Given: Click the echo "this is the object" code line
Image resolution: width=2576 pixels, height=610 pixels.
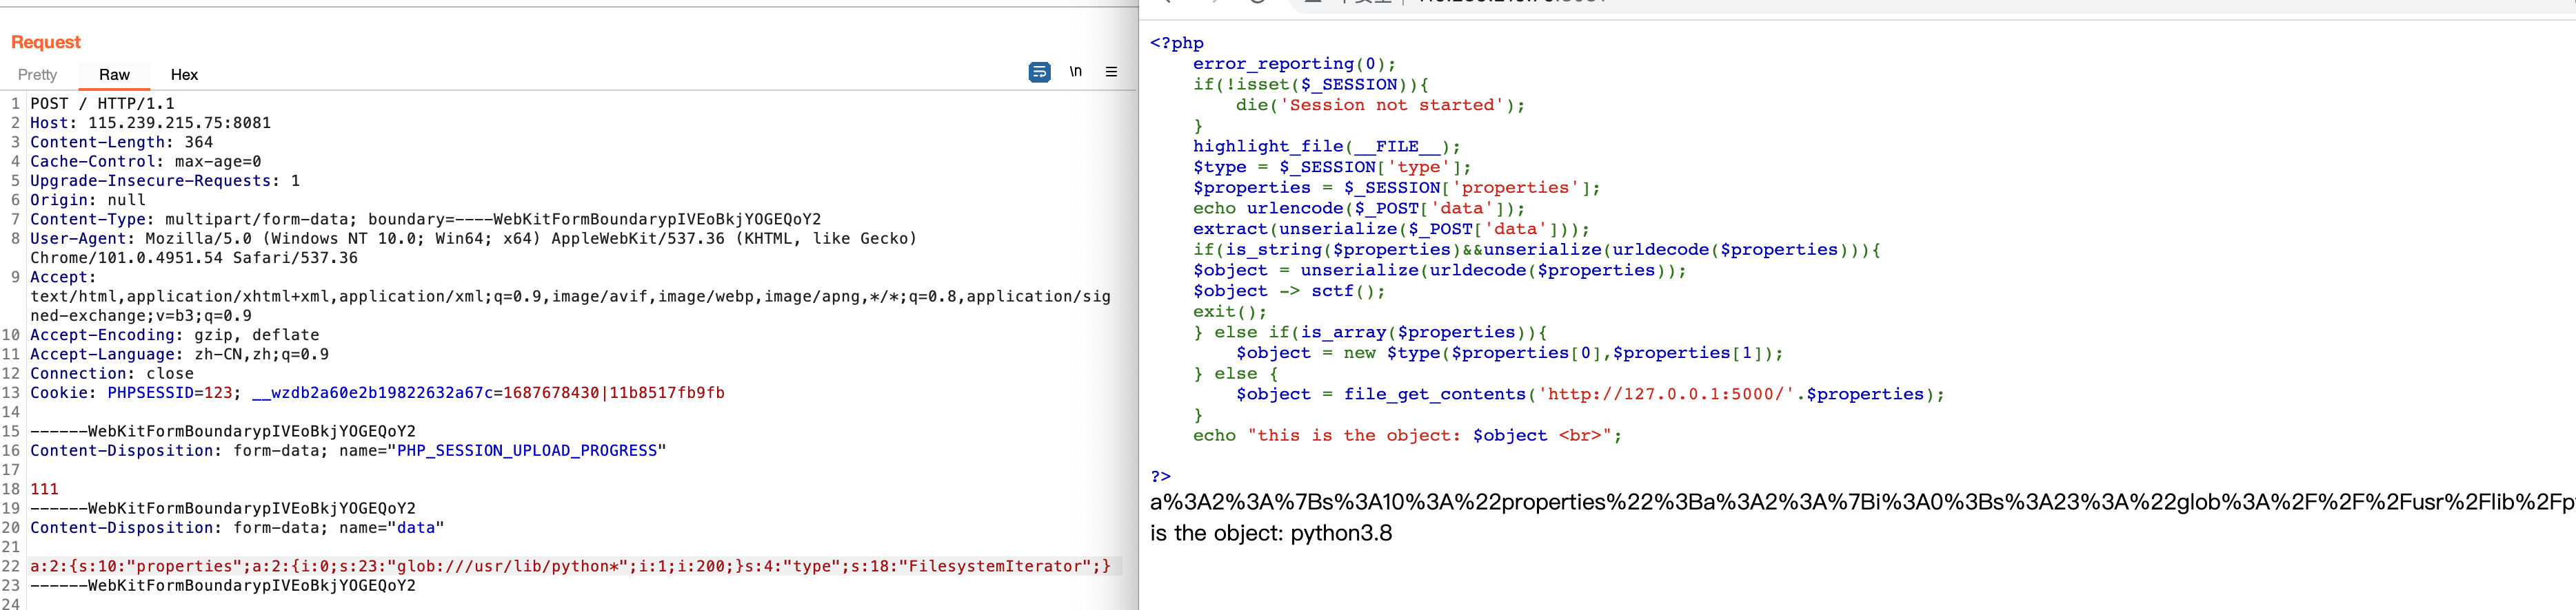Looking at the screenshot, I should tap(1407, 435).
